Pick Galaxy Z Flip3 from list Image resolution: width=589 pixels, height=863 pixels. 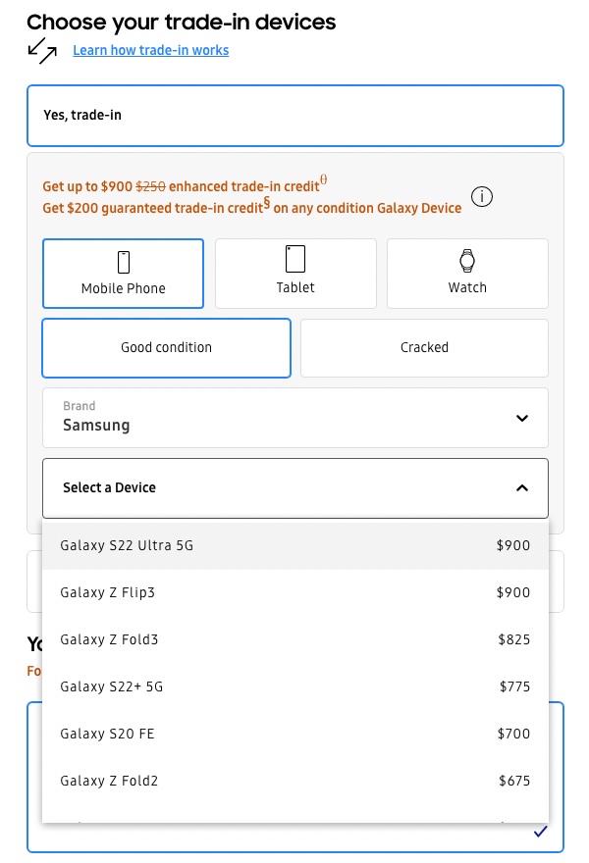295,592
